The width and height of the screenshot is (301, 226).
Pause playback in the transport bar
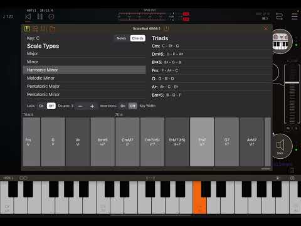(40, 16)
